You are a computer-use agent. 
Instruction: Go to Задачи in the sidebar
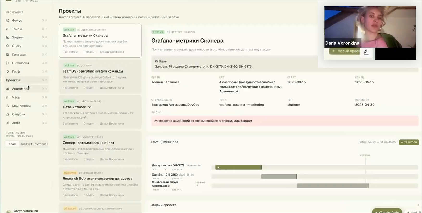click(x=17, y=37)
